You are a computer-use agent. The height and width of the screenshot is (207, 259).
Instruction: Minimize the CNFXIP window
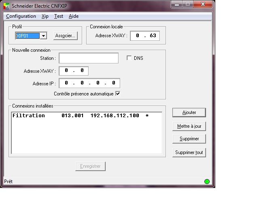pos(177,4)
